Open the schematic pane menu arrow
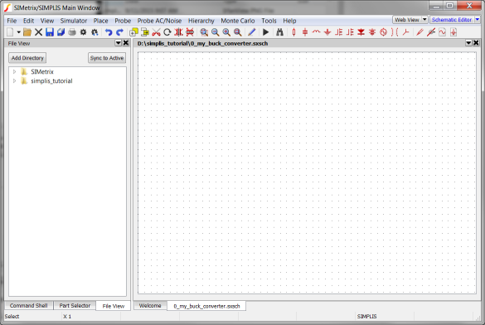 click(x=468, y=43)
